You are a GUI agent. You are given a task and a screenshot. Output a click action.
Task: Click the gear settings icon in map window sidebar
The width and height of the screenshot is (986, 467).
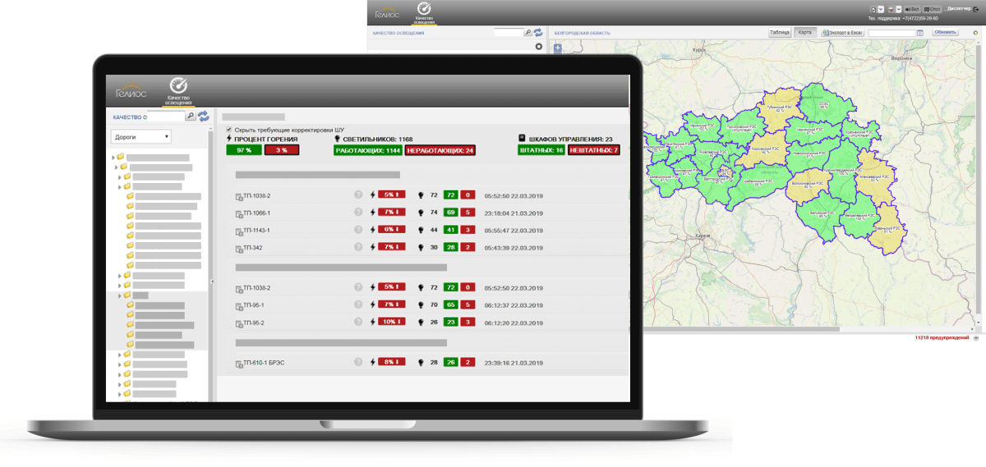[539, 47]
